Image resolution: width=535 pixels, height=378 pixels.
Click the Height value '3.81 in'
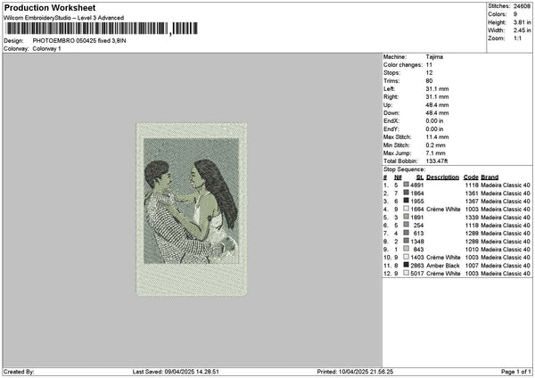click(x=522, y=22)
